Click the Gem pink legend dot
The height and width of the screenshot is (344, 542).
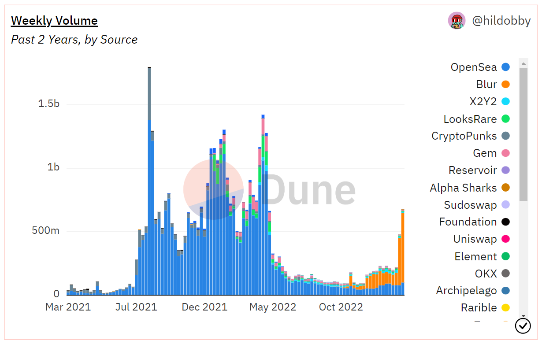click(505, 153)
